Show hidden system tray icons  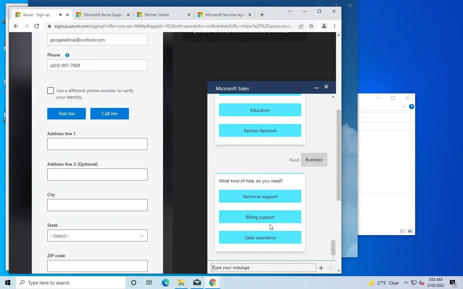click(x=406, y=283)
